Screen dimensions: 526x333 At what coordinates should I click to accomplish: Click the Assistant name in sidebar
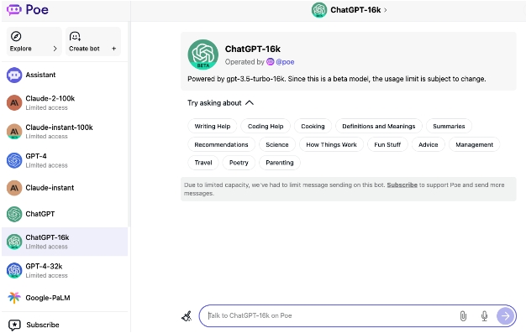pyautogui.click(x=40, y=75)
